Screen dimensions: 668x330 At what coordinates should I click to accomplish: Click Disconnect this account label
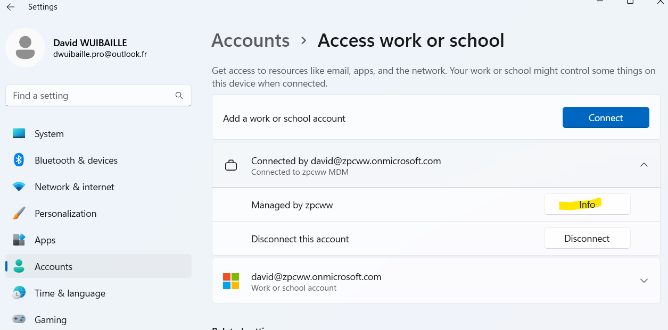tap(300, 239)
